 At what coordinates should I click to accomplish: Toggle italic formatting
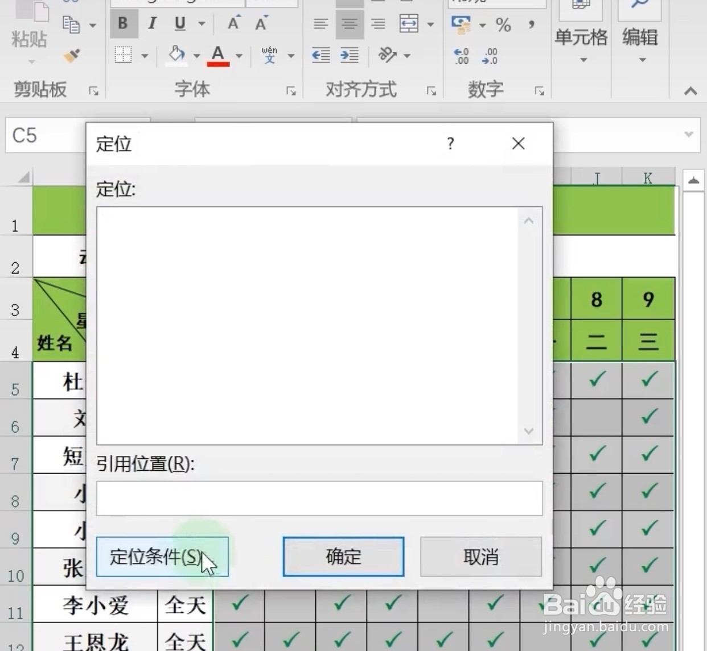point(151,24)
